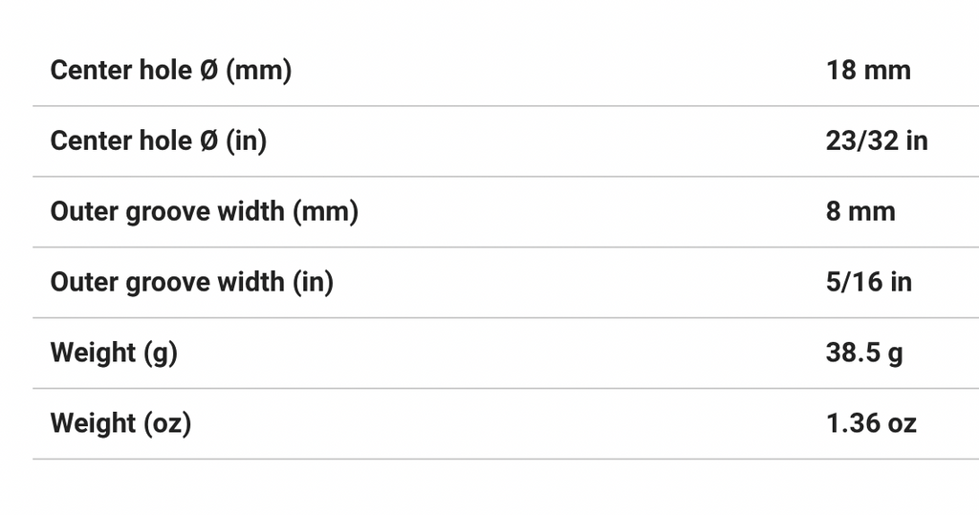
Task: Click the "Center hole Ø (in)" label
Action: (158, 141)
